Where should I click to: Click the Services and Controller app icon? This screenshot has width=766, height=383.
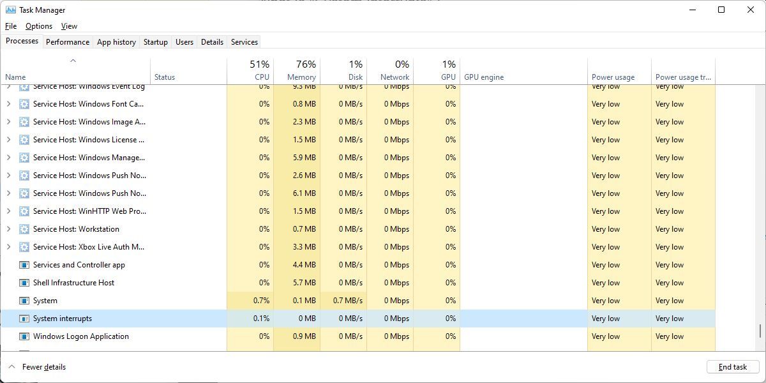pyautogui.click(x=24, y=265)
